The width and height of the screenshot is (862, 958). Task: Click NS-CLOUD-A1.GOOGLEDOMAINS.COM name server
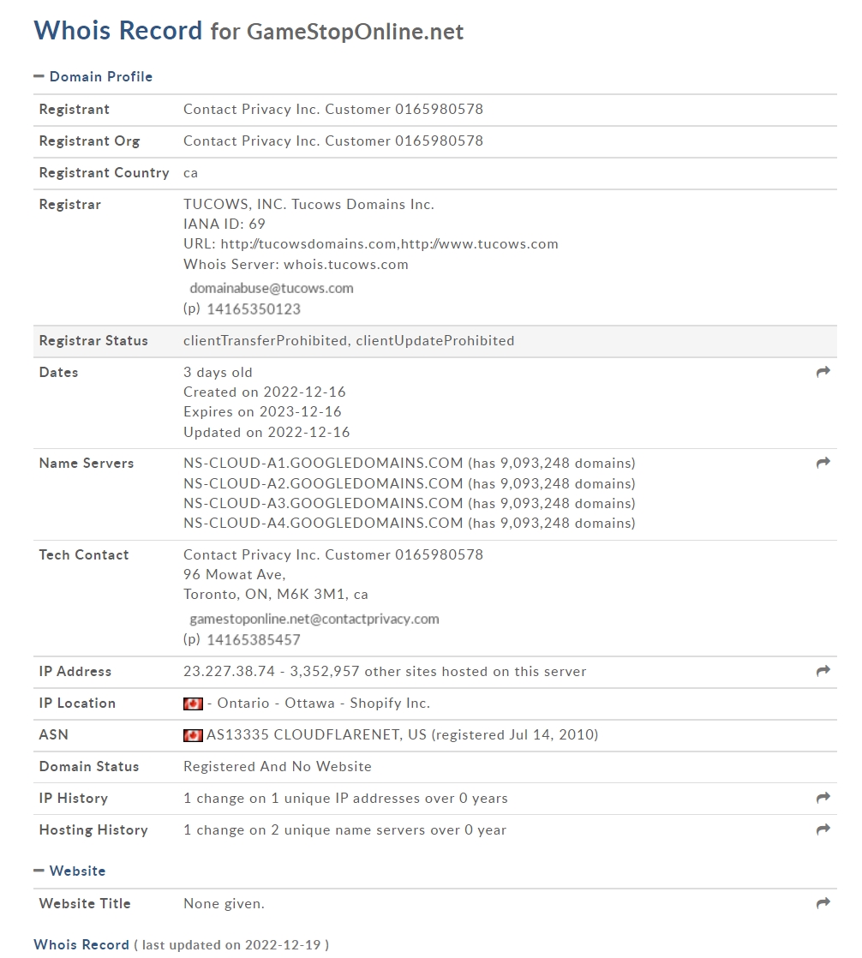(323, 463)
